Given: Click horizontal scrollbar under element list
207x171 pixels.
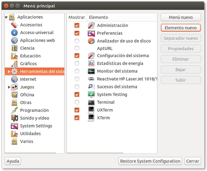Looking at the screenshot, I should pyautogui.click(x=95, y=153).
